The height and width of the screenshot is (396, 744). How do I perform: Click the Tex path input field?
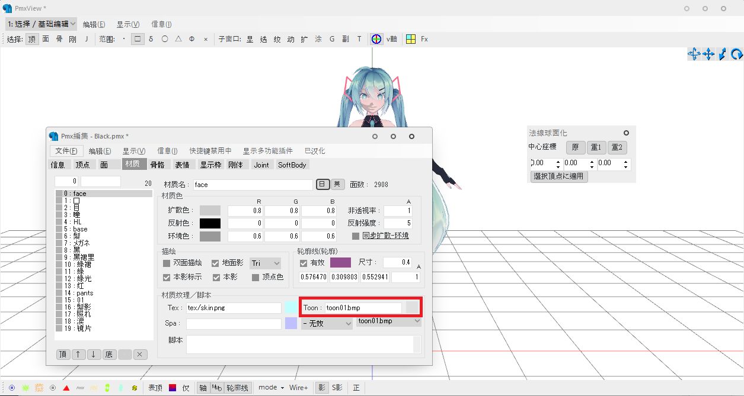point(234,308)
